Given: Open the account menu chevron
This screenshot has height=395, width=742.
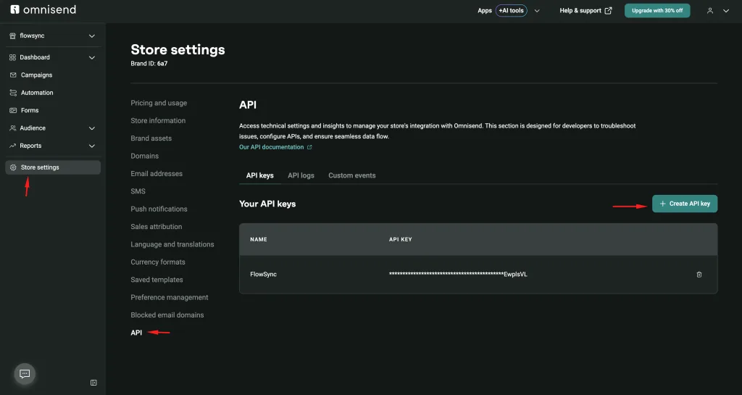Looking at the screenshot, I should [x=726, y=10].
